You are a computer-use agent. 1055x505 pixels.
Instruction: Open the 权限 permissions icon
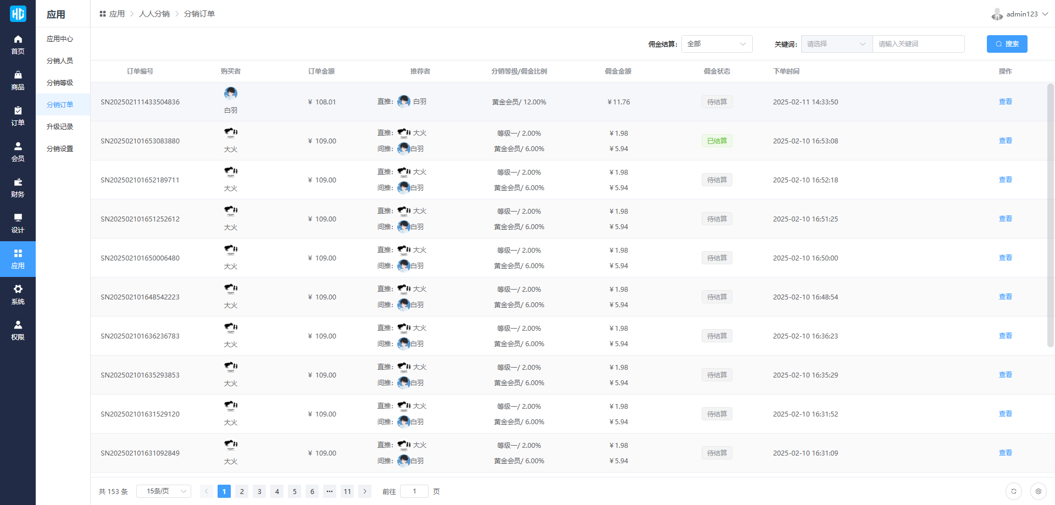pos(18,325)
